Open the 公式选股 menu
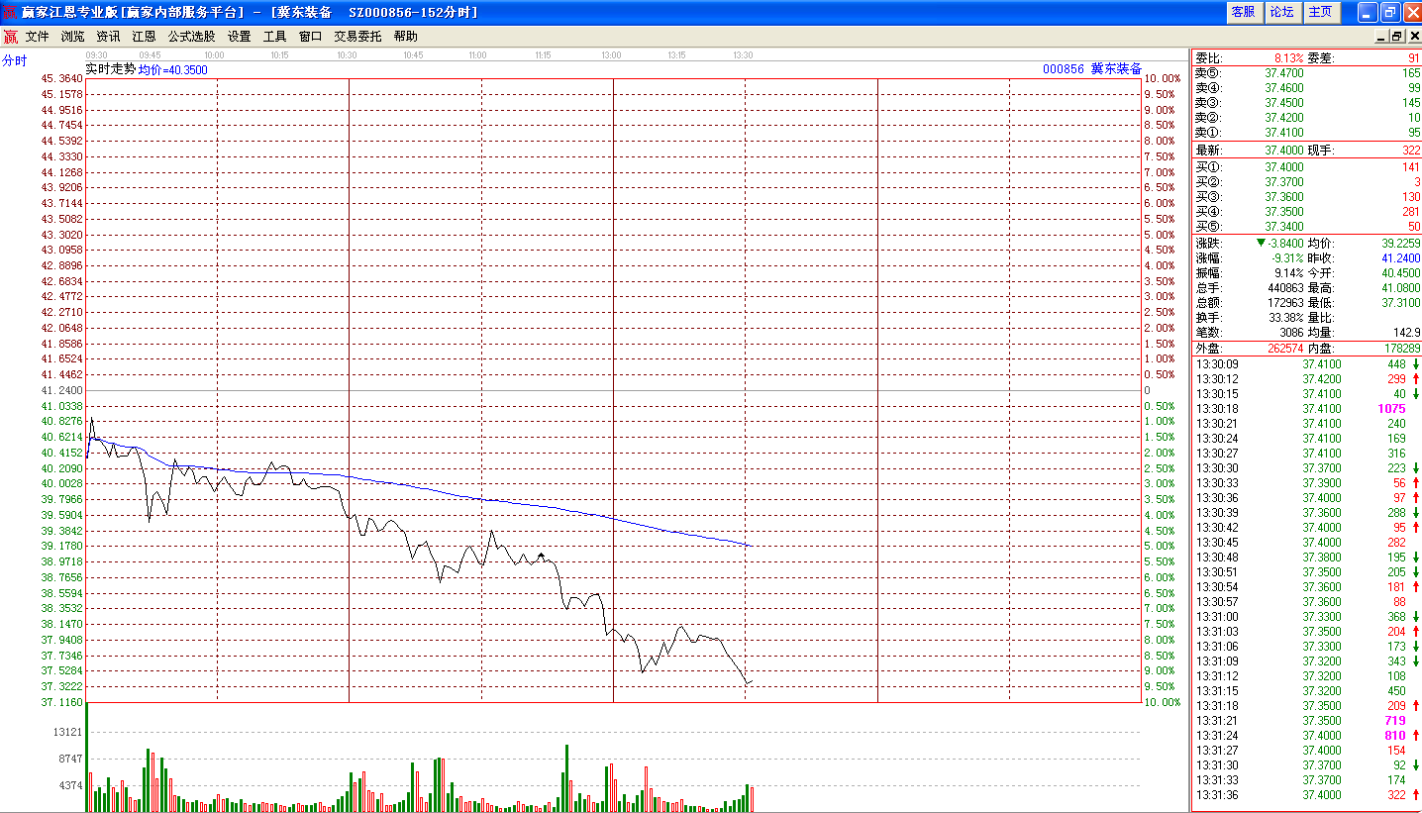The height and width of the screenshot is (813, 1422). (x=191, y=36)
